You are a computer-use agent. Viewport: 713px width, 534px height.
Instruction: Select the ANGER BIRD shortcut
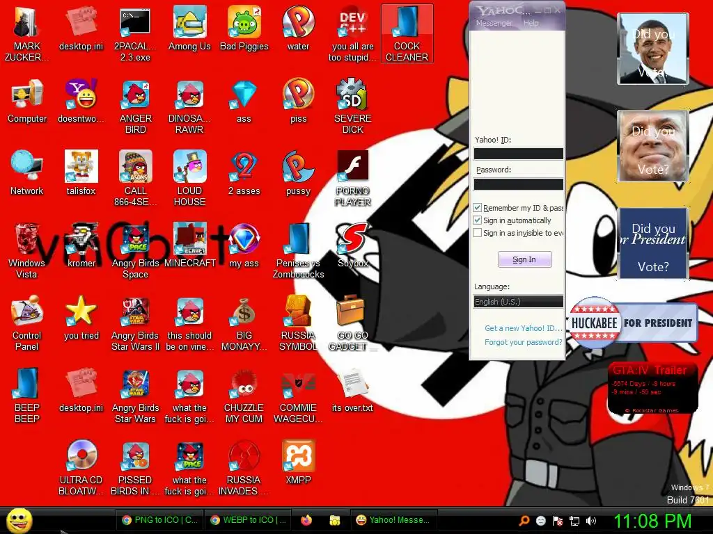(135, 107)
